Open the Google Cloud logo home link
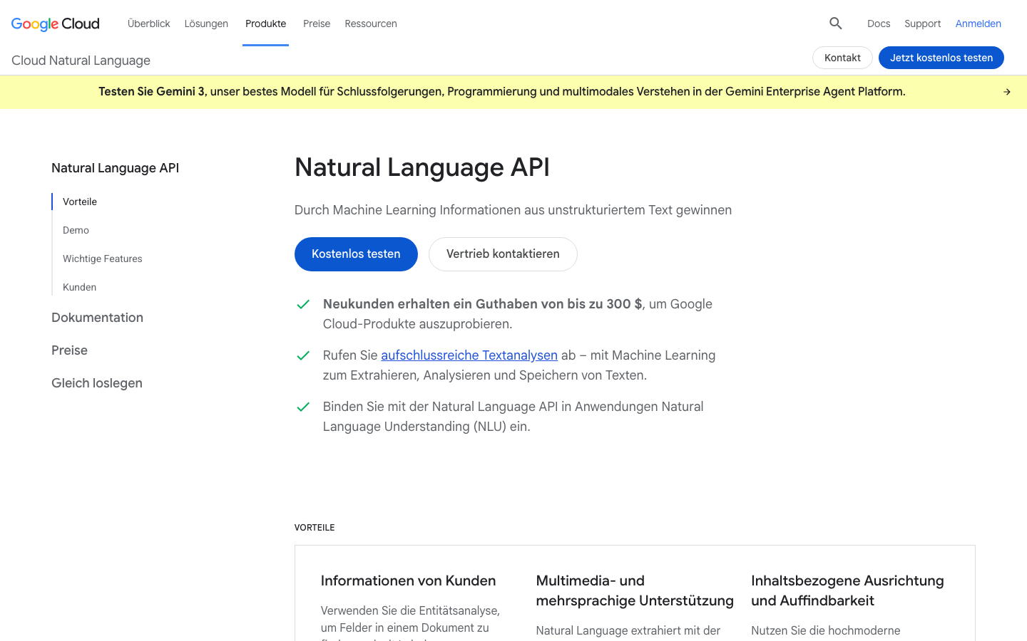Viewport: 1027px width, 641px height. pos(56,24)
